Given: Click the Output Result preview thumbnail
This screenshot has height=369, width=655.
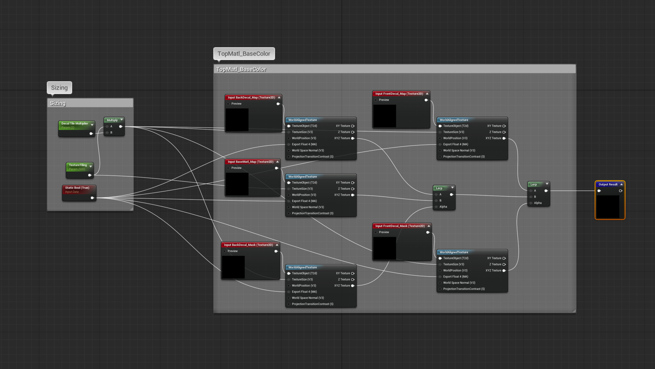Looking at the screenshot, I should 608,206.
